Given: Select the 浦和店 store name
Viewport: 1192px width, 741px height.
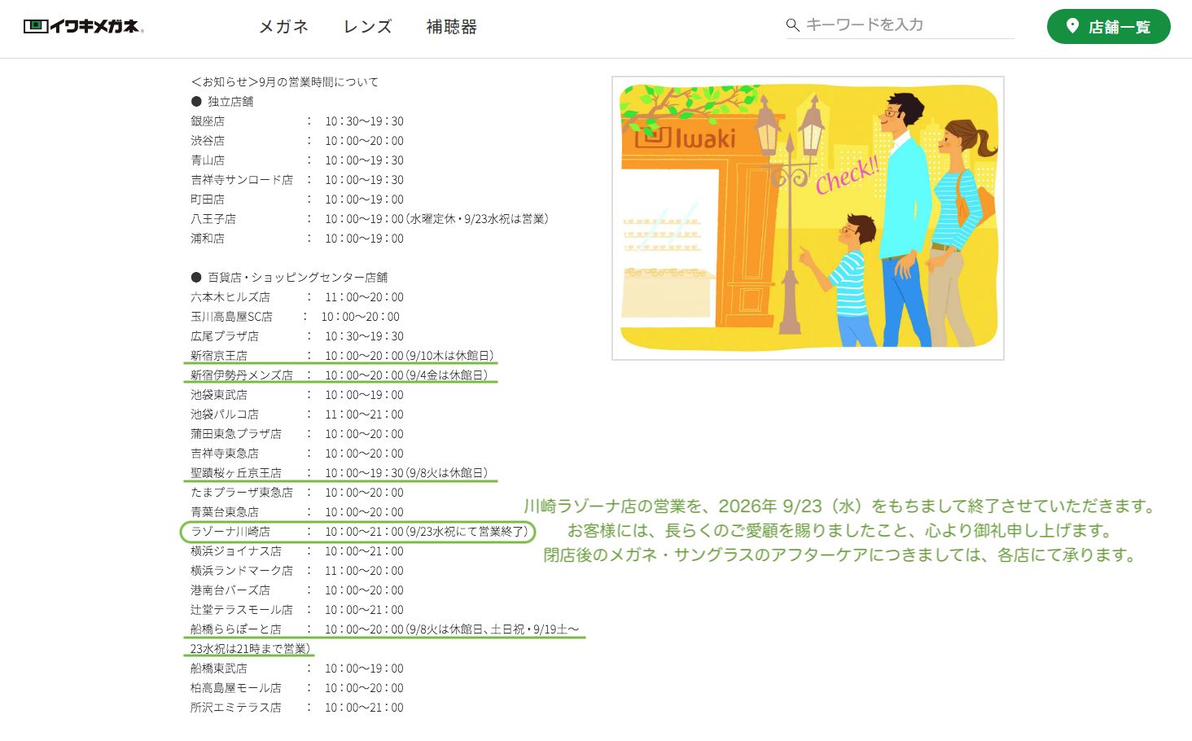Looking at the screenshot, I should pos(208,239).
